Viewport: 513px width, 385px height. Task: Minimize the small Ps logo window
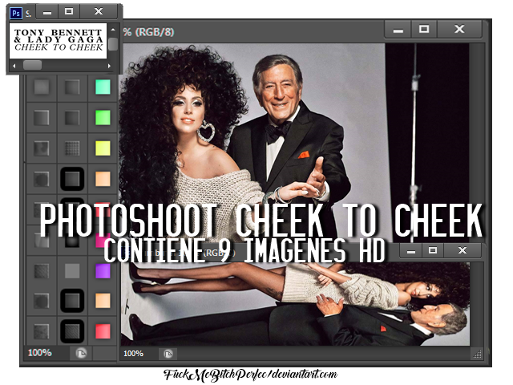[47, 12]
